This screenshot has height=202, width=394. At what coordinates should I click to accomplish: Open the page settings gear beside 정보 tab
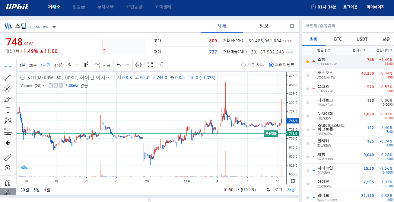292,26
